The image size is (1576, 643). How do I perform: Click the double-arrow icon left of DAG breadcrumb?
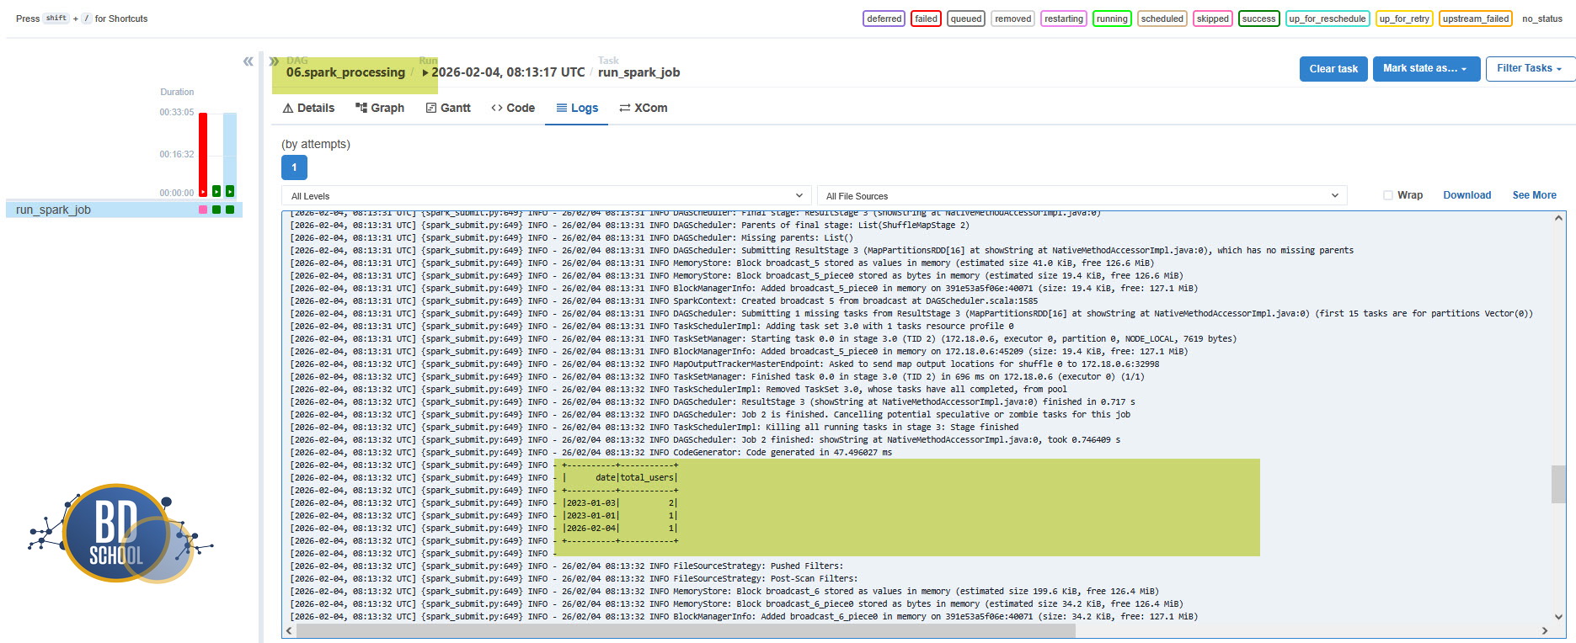274,61
